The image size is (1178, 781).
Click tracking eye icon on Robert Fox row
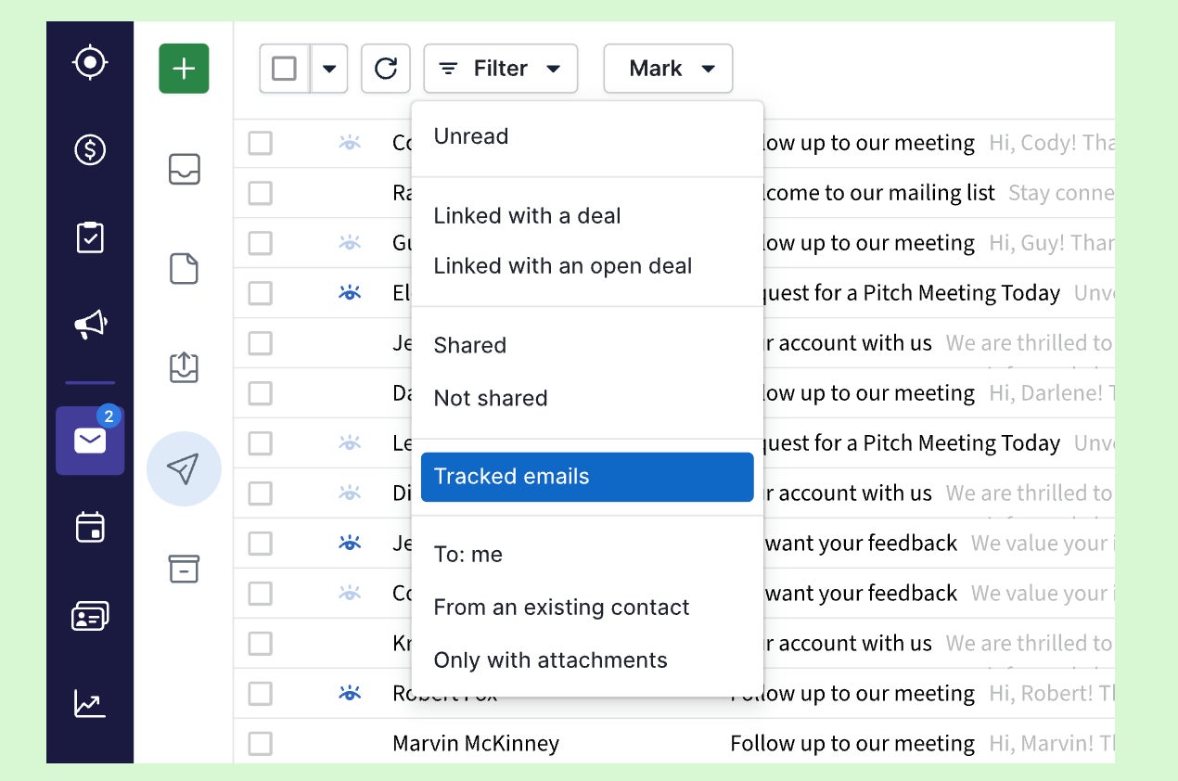click(350, 693)
